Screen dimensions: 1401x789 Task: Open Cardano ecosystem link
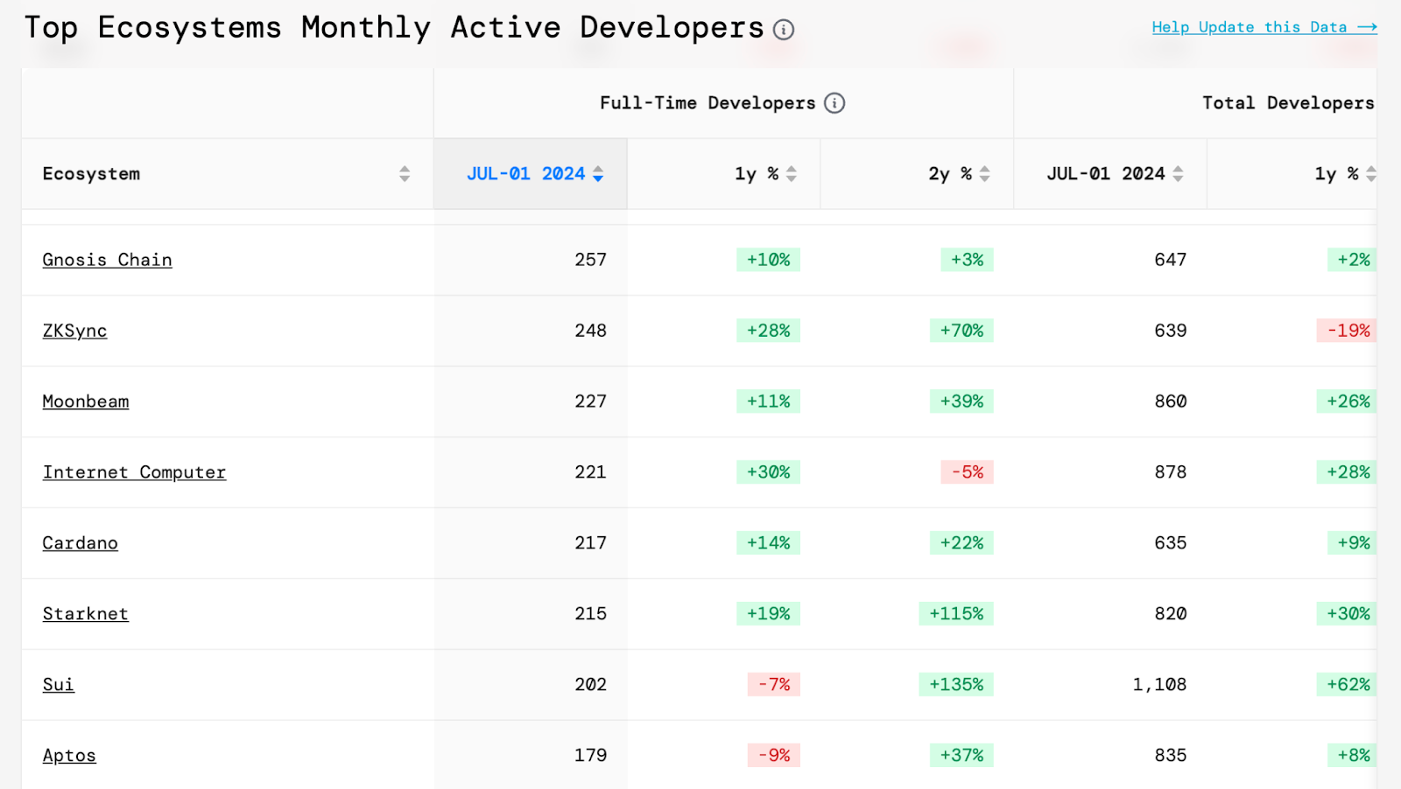pos(80,543)
